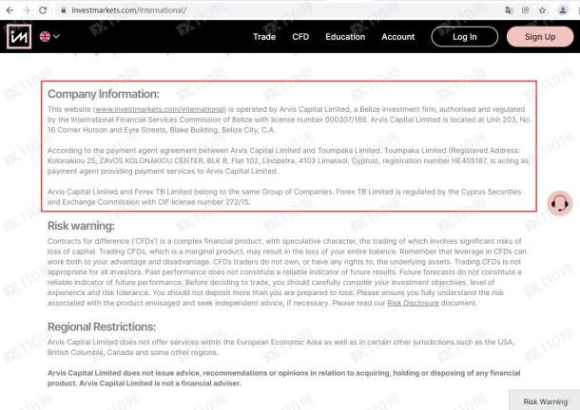Click the InvestMarkets logo

[x=19, y=37]
